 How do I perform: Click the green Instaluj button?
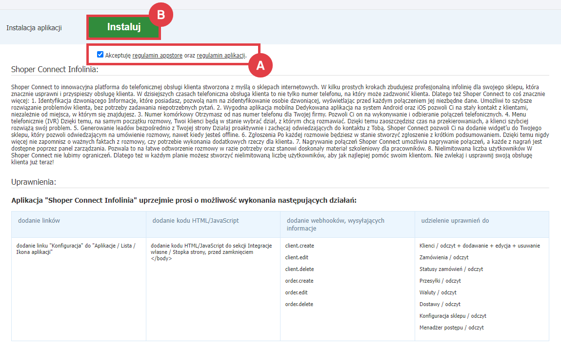pos(124,27)
